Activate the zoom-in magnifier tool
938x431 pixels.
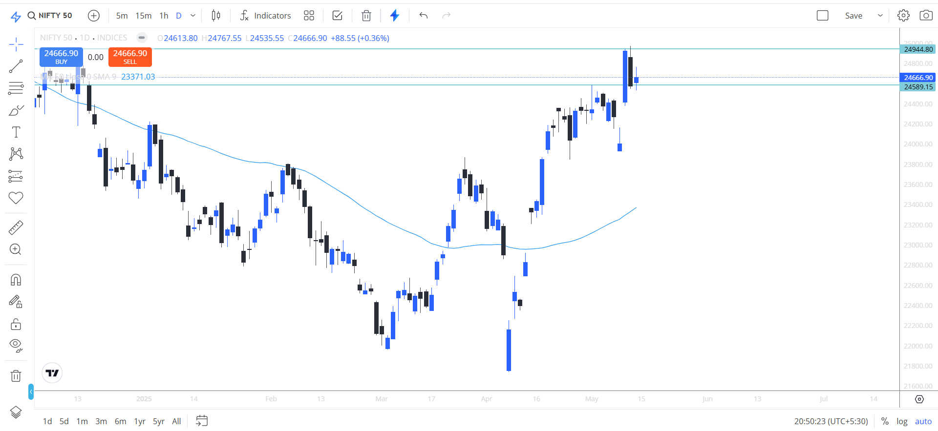[16, 250]
